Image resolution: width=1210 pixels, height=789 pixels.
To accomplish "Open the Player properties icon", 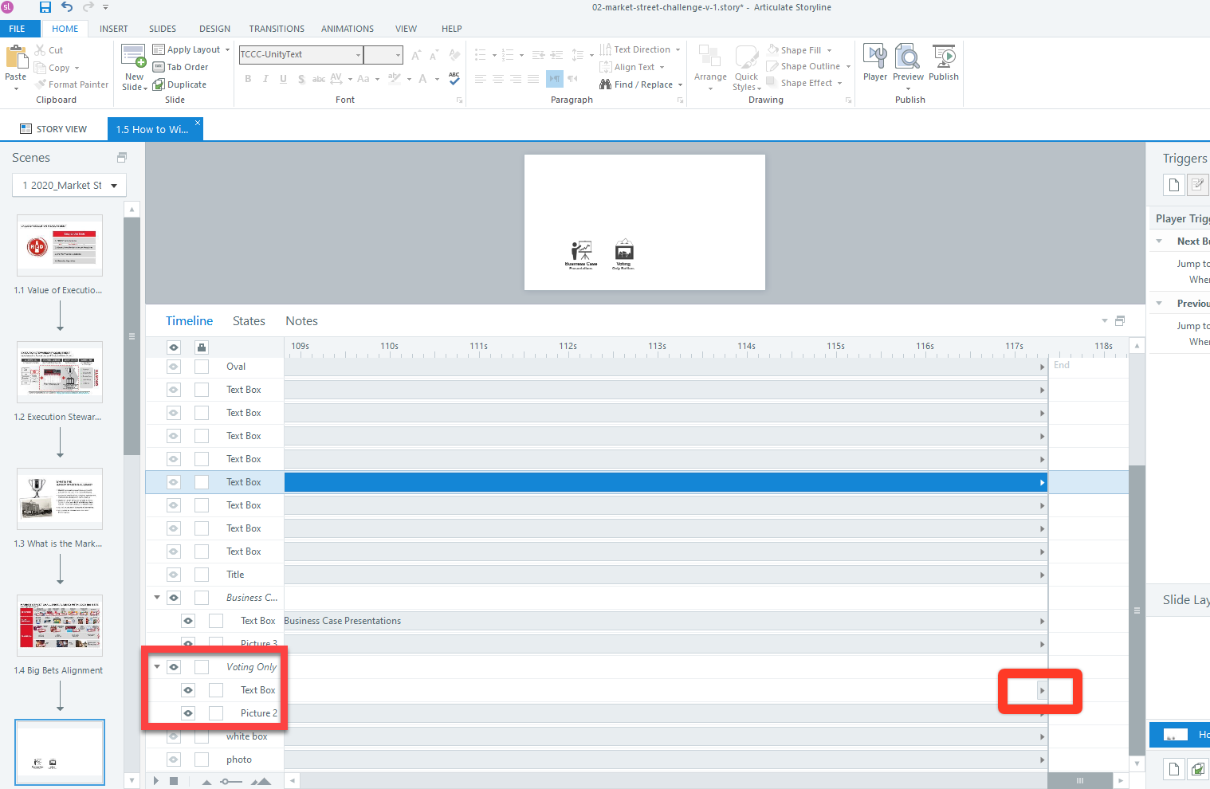I will point(874,58).
